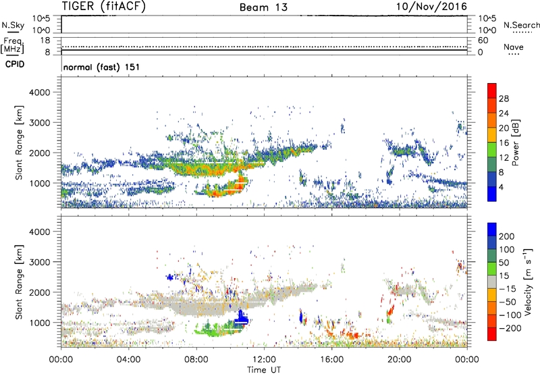Click the 20:00 time tick label
This screenshot has height=374, width=540.
pyautogui.click(x=400, y=360)
